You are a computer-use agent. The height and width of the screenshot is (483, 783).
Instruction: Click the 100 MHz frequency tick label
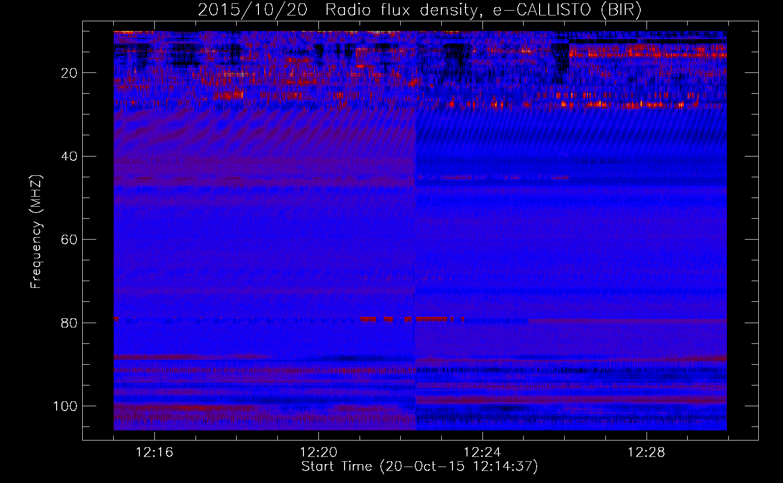tap(66, 406)
